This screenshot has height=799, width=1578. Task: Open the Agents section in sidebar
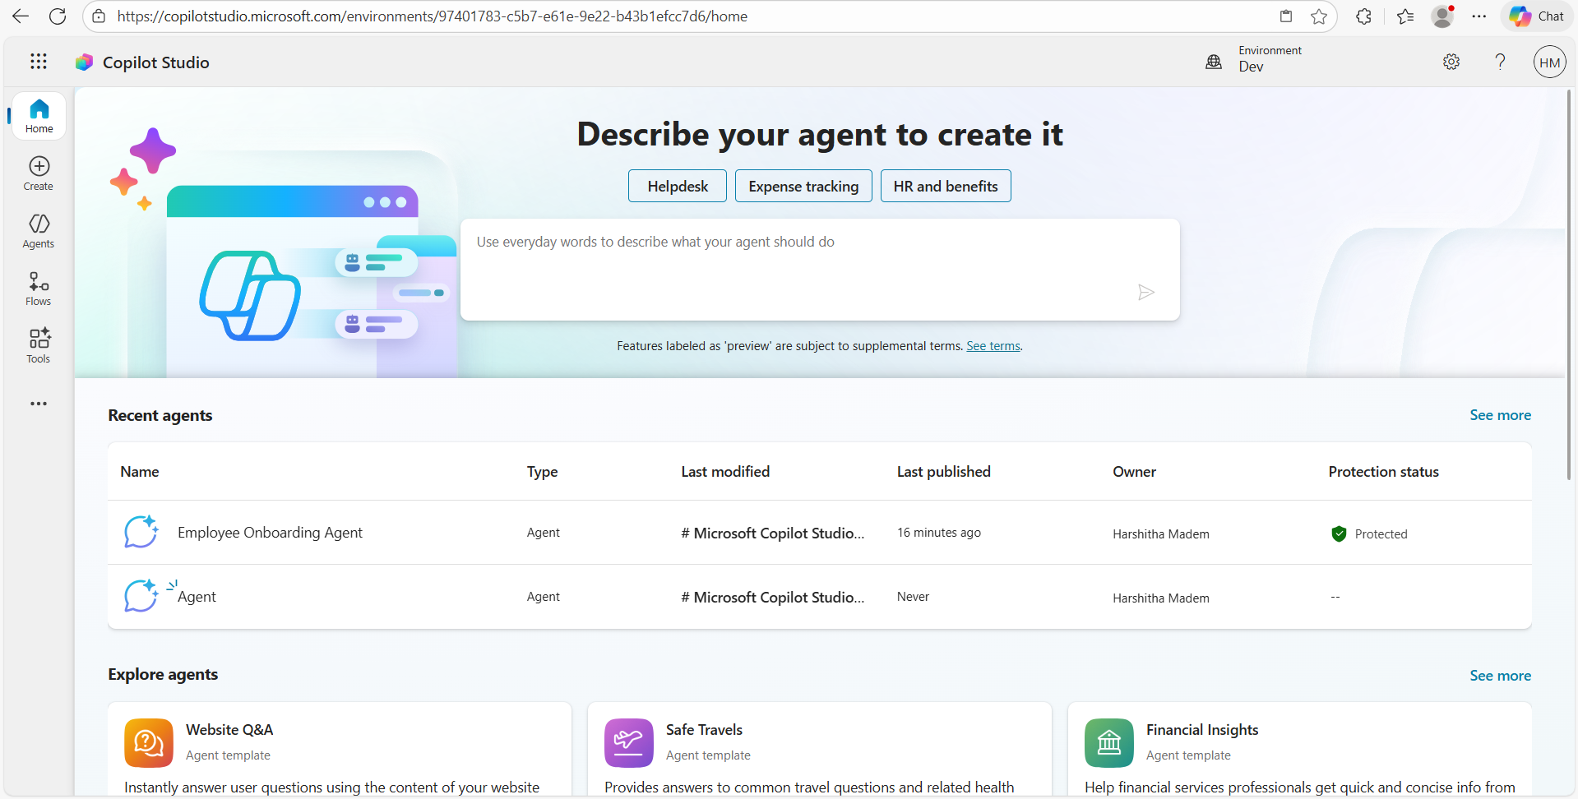39,231
